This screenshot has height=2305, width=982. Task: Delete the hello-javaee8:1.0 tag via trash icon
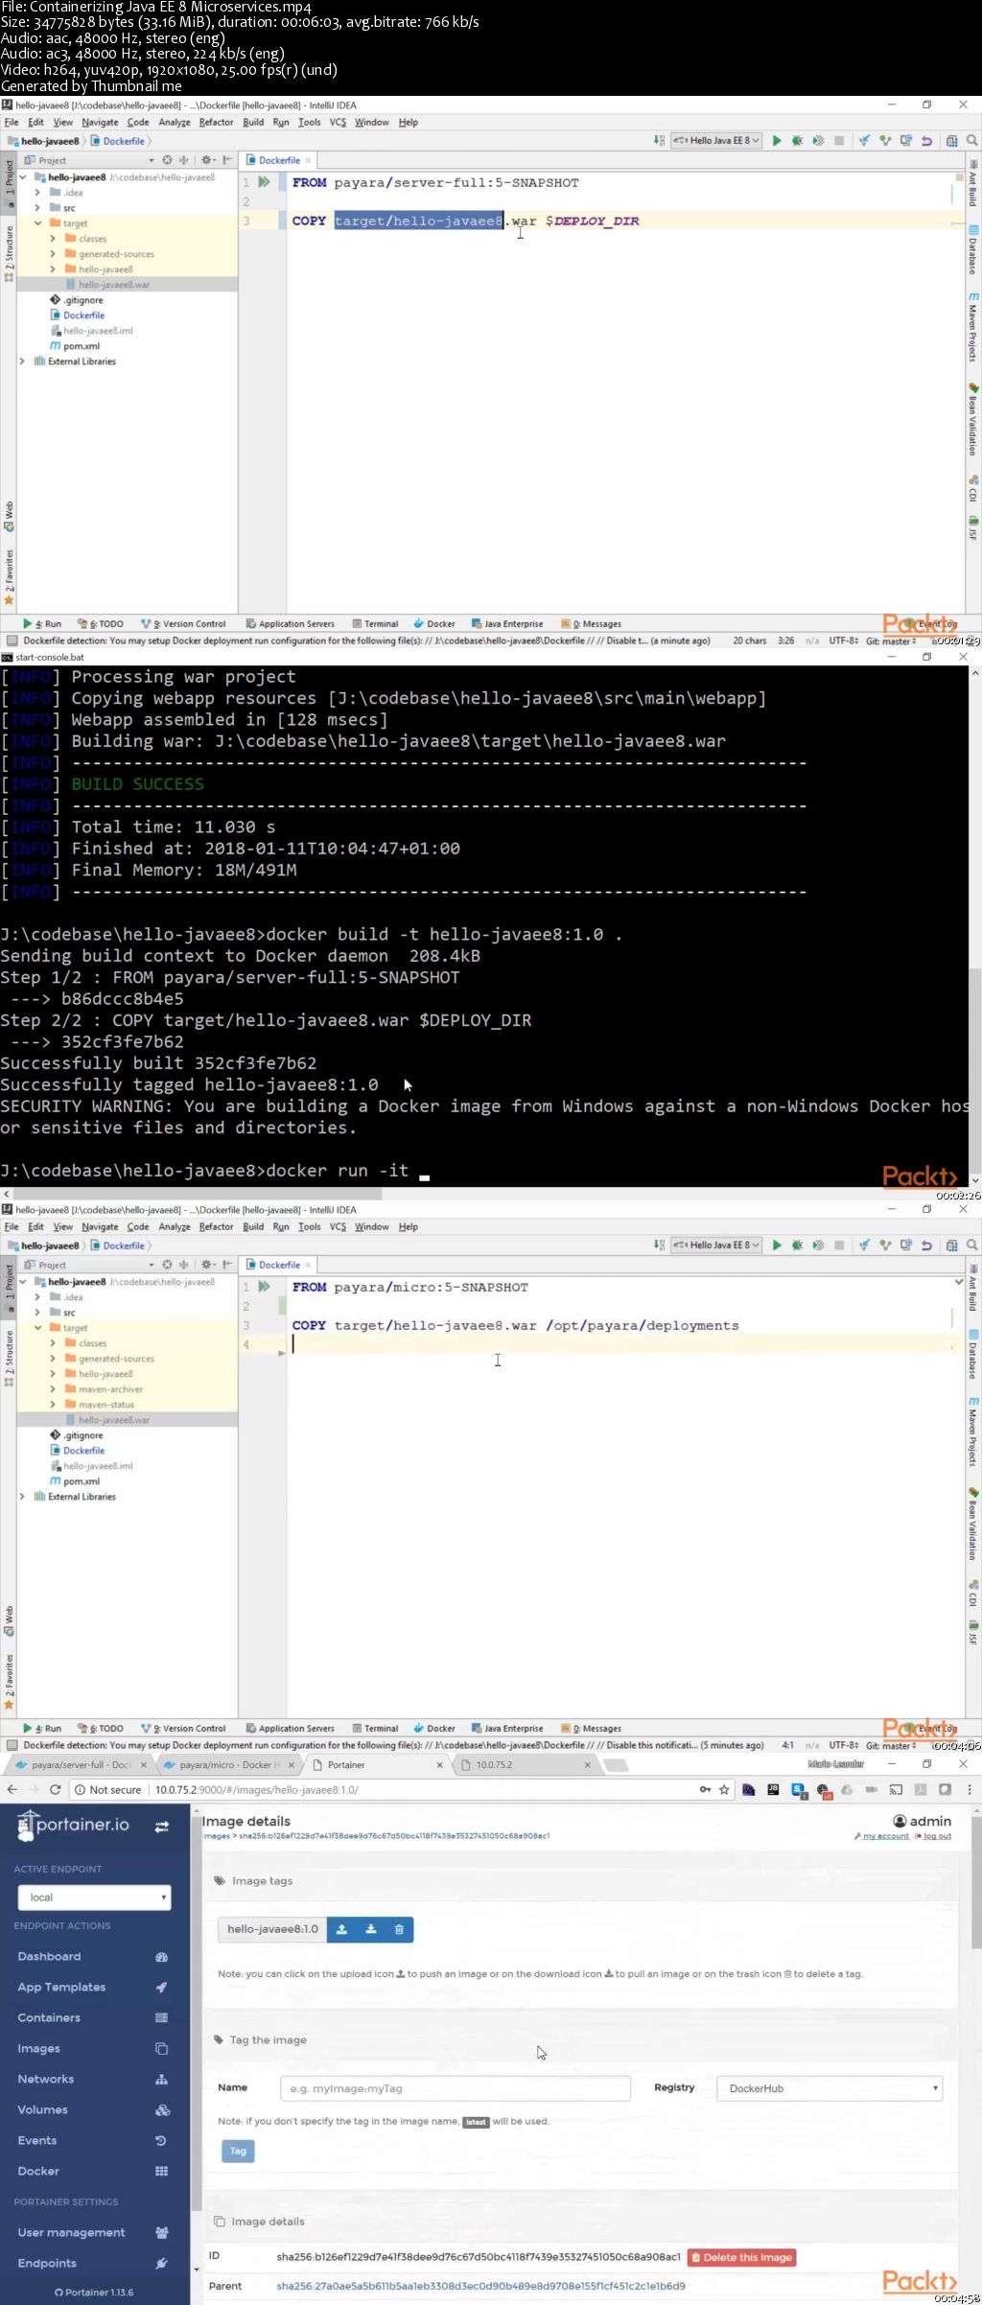(399, 1929)
